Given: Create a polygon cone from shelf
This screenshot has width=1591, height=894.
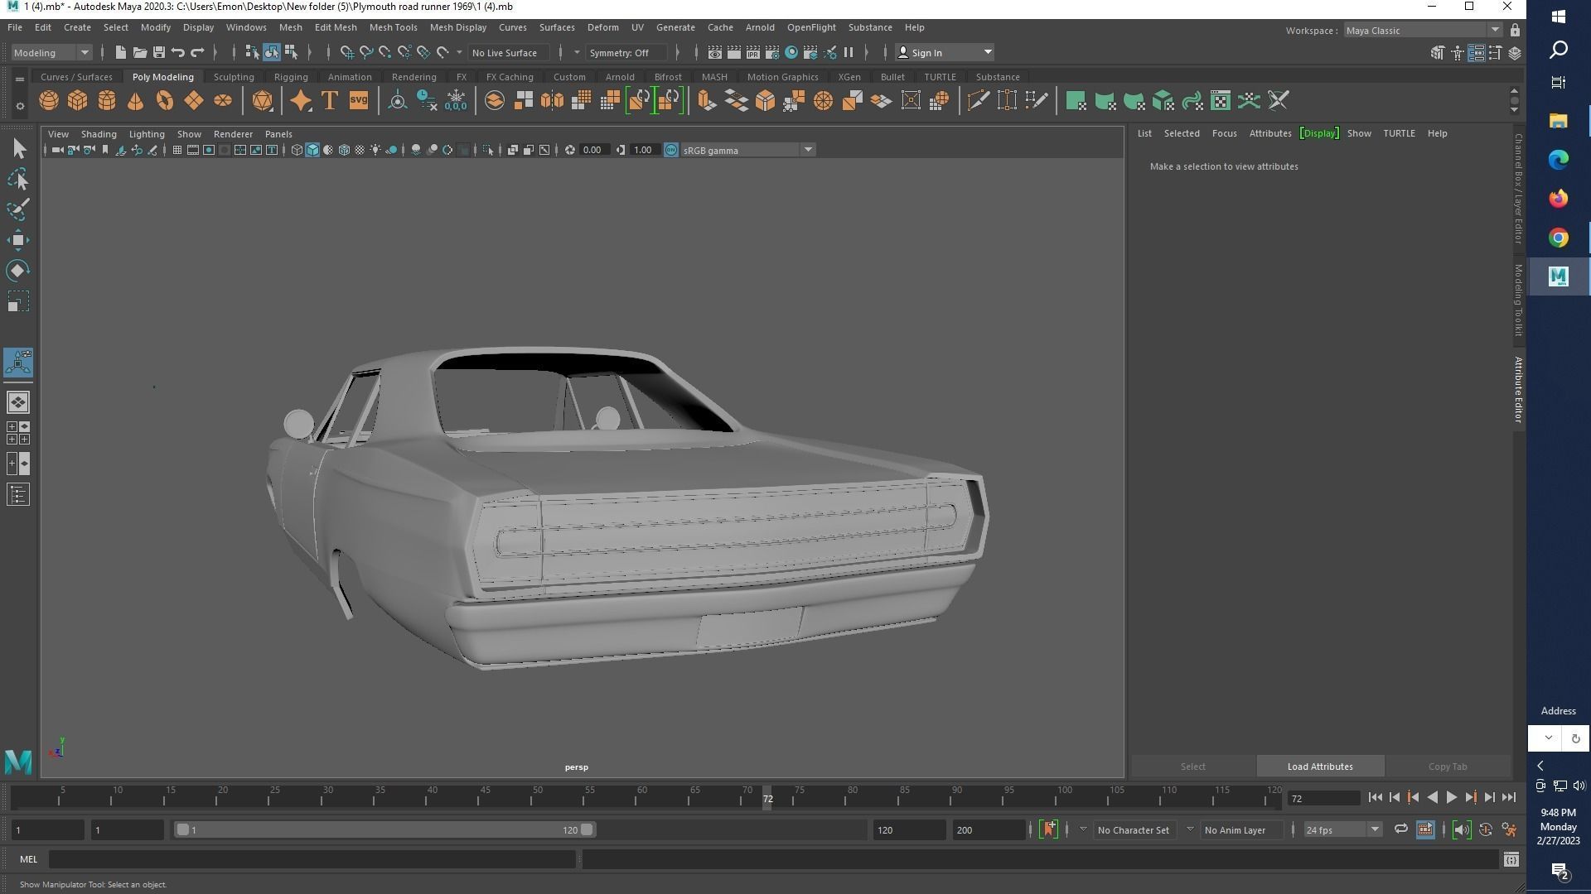Looking at the screenshot, I should pyautogui.click(x=136, y=101).
